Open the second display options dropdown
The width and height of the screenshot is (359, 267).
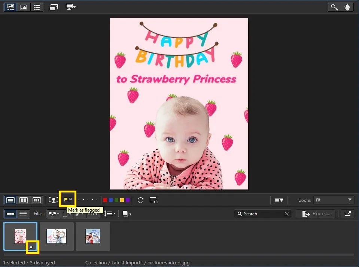pyautogui.click(x=71, y=7)
